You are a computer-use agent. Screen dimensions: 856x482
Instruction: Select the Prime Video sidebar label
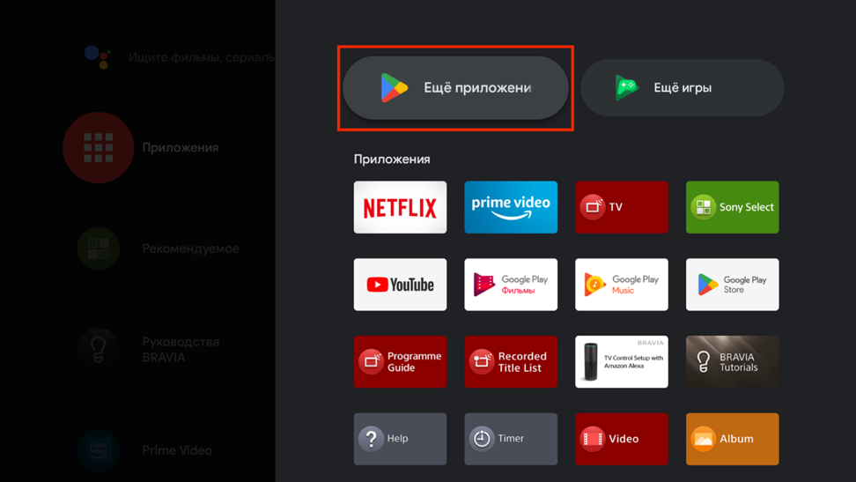[x=177, y=450]
